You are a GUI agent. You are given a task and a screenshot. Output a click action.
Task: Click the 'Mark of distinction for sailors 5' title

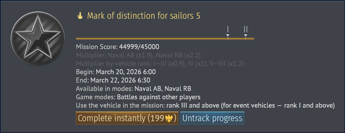point(144,16)
